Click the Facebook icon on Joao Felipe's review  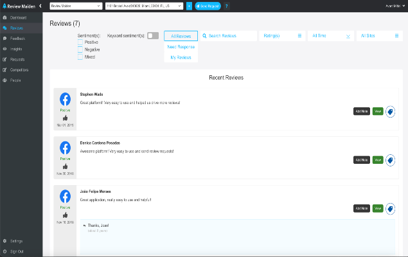[x=65, y=197]
